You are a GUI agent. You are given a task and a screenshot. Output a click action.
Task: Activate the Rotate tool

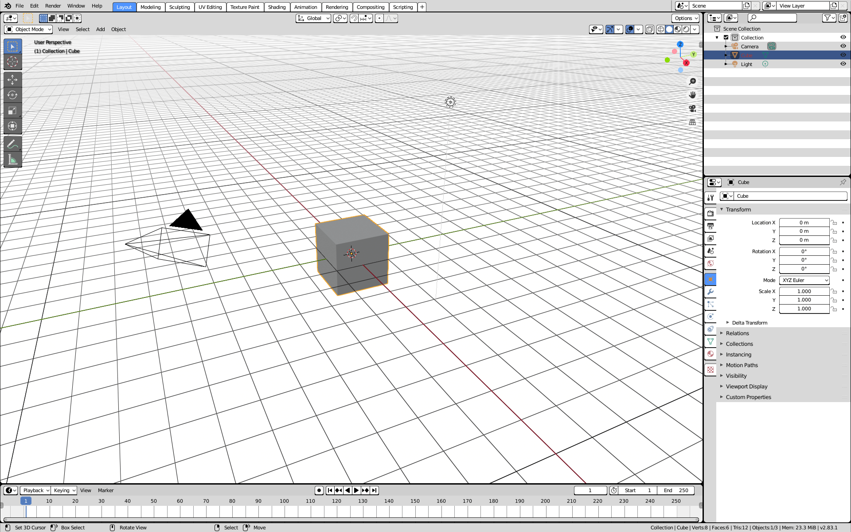point(12,95)
